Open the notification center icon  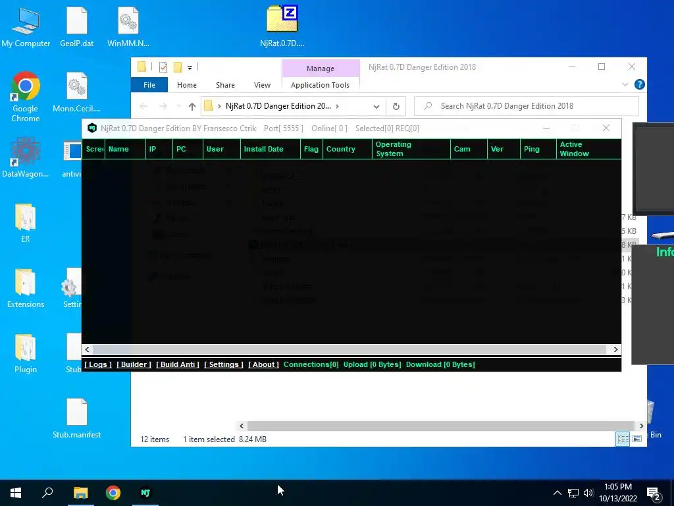[x=654, y=493]
